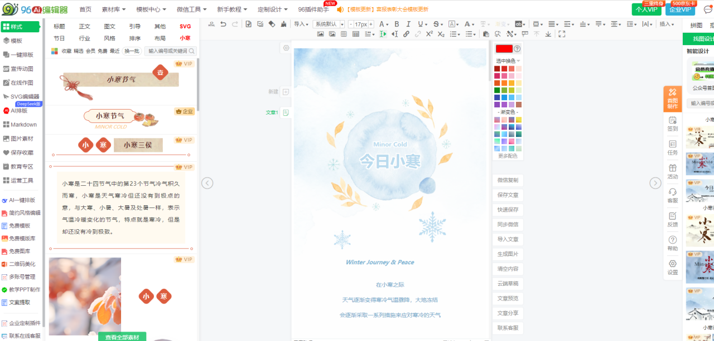Click the 微信复制 button
The width and height of the screenshot is (714, 341).
[x=508, y=180]
